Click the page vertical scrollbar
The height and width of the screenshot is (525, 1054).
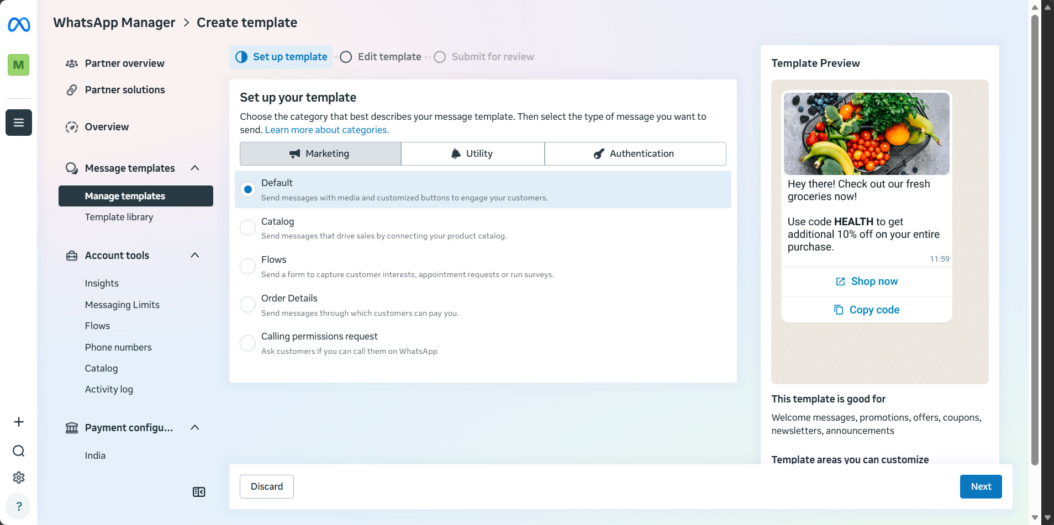pyautogui.click(x=1035, y=240)
